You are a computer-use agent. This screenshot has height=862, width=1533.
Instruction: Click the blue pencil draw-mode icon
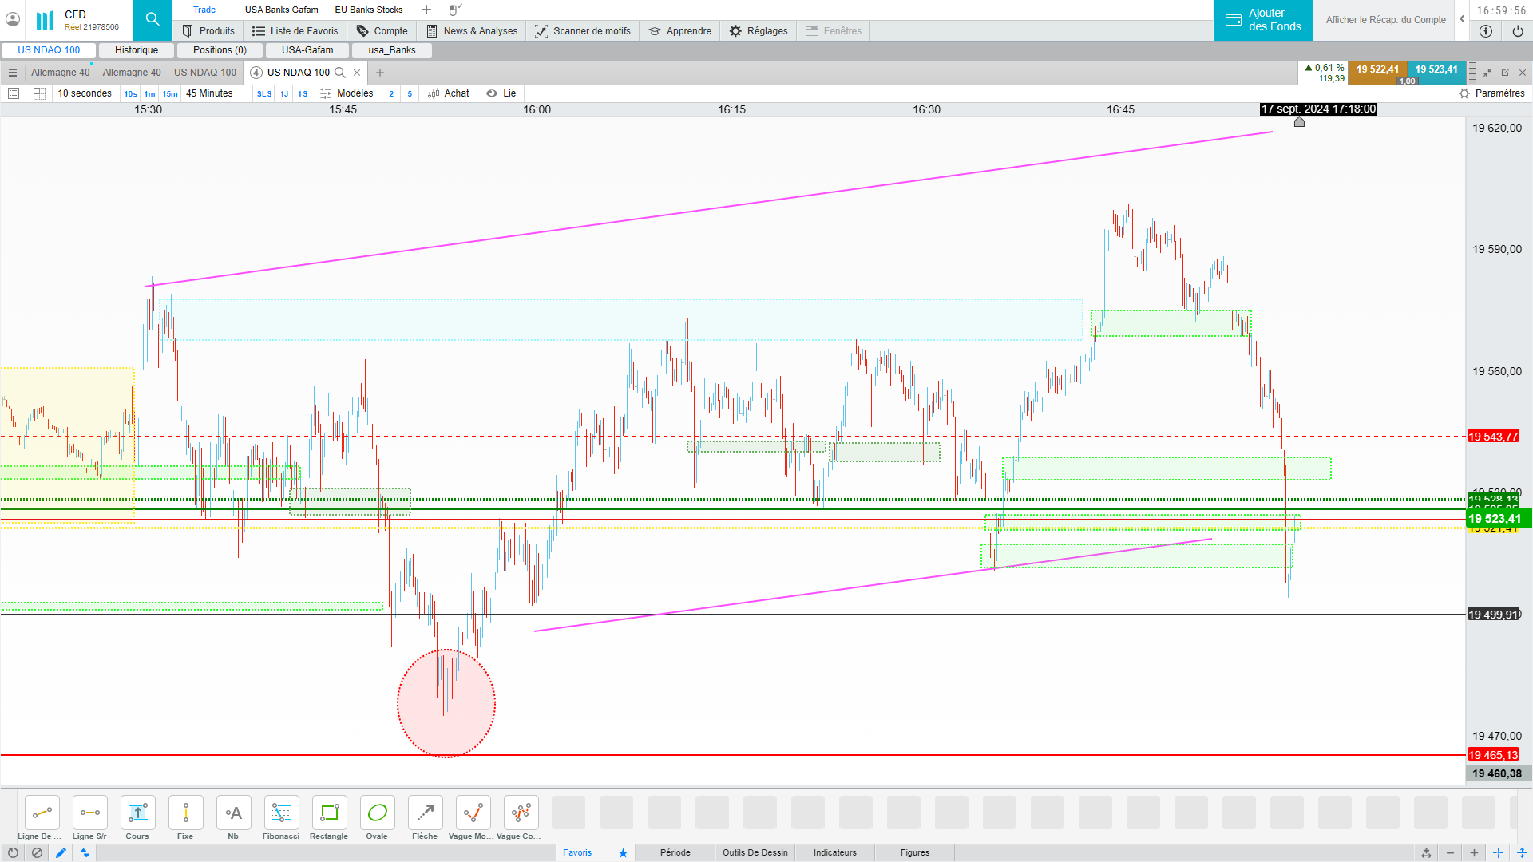pos(61,852)
